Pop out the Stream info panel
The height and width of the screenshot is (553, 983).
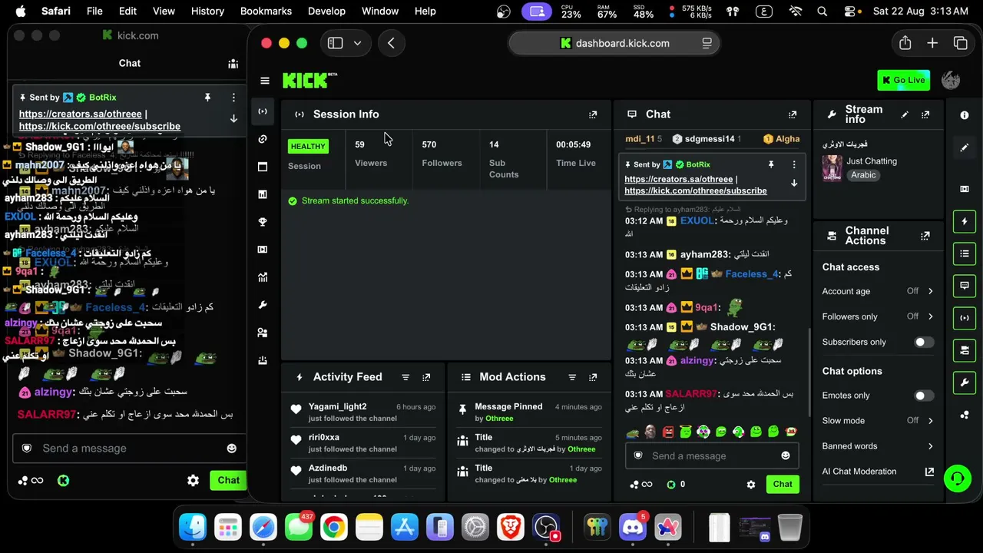925,114
